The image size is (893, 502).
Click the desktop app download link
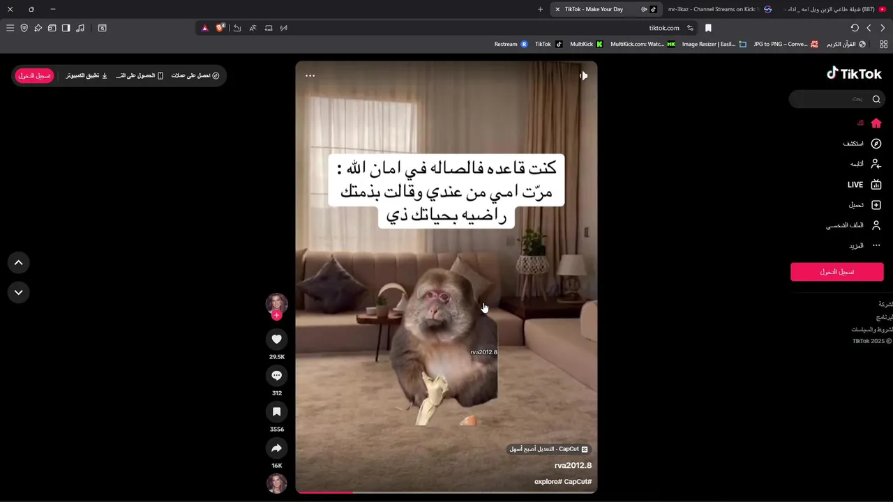pyautogui.click(x=87, y=75)
